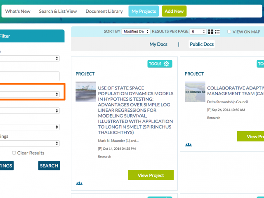264x198 pixels.
Task: Open the orange-highlighted filter dropdown
Action: [30, 94]
